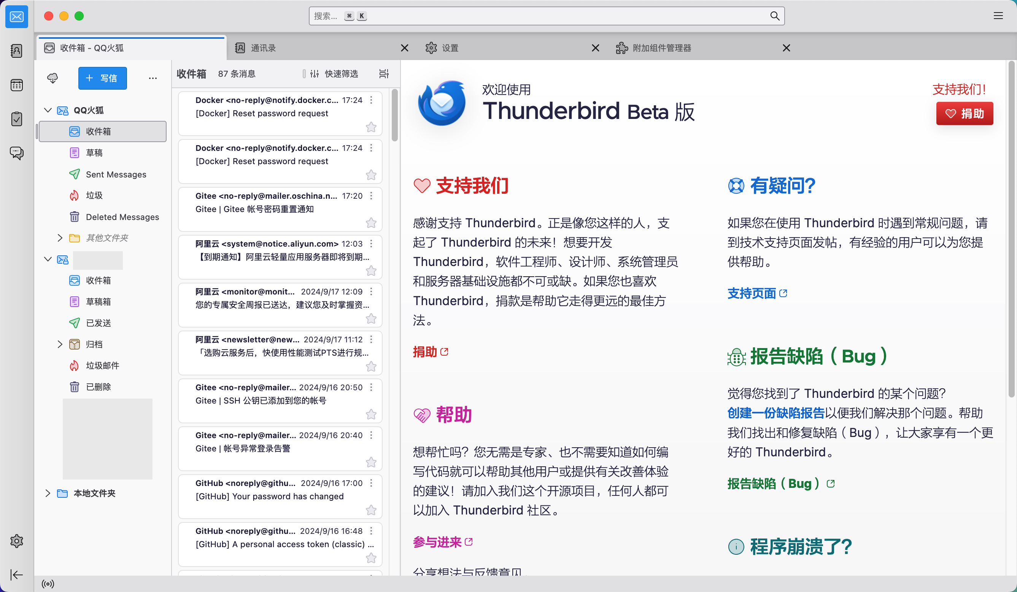Click the settings gear in the spaces toolbar
The height and width of the screenshot is (592, 1017).
[x=17, y=541]
